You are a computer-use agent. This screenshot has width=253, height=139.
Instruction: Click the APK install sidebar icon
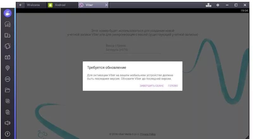(x=7, y=79)
